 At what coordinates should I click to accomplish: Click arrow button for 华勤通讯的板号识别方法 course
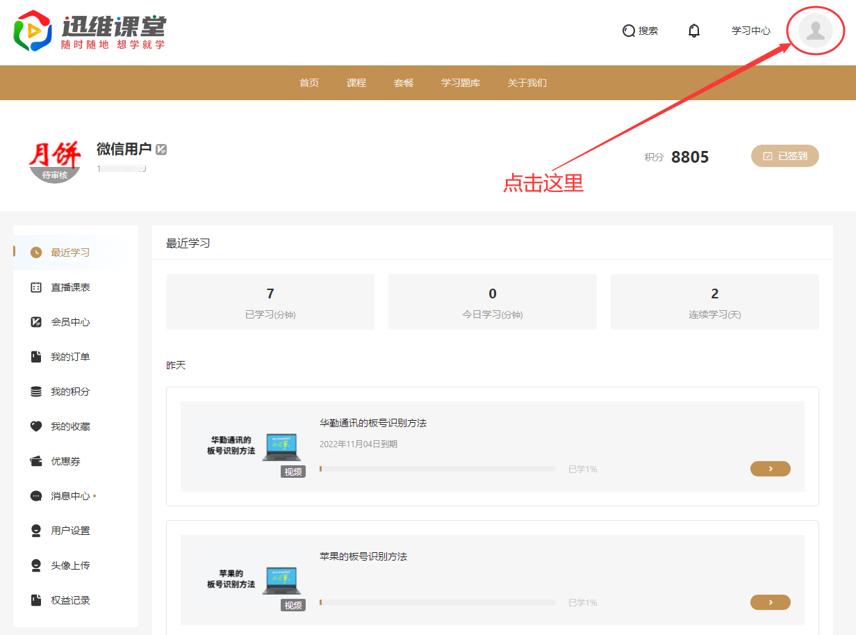click(x=771, y=469)
